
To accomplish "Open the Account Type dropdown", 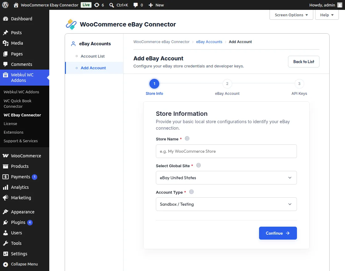I will 226,204.
